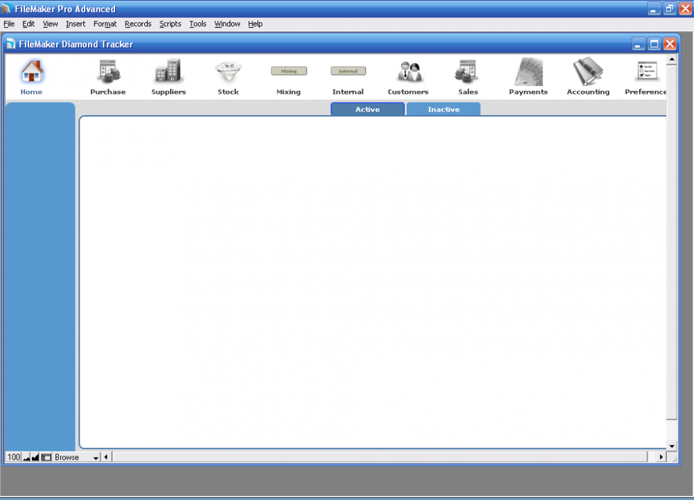
Task: Click the vertical scrollbar up arrow
Action: [x=672, y=59]
